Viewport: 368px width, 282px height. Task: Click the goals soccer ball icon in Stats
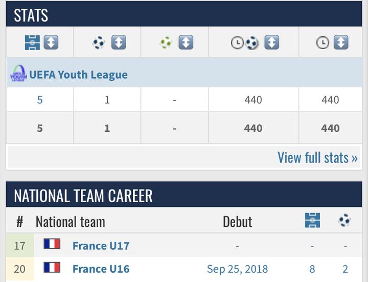pyautogui.click(x=99, y=42)
